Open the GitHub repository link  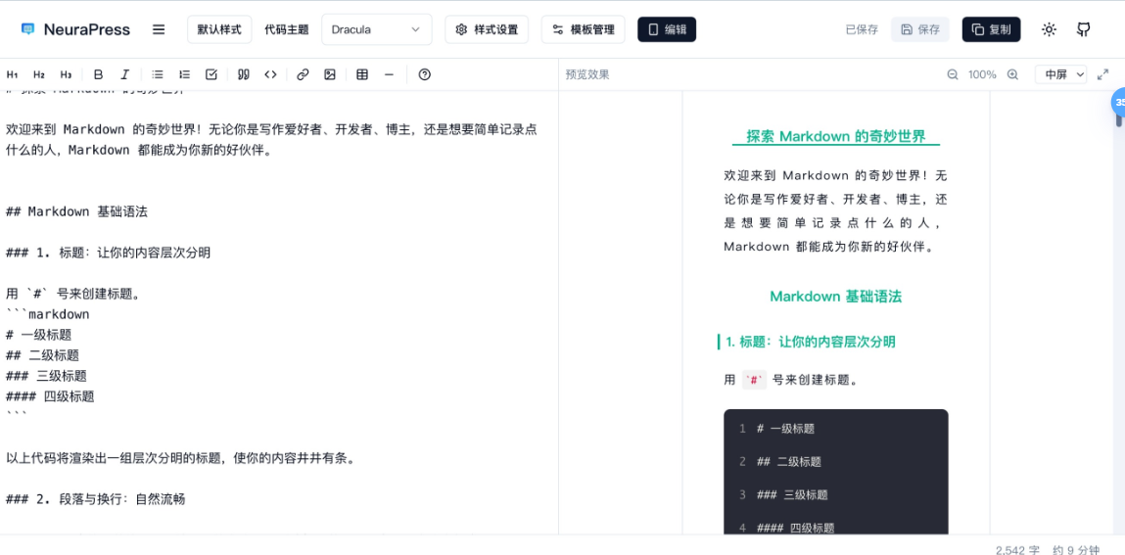(x=1083, y=29)
